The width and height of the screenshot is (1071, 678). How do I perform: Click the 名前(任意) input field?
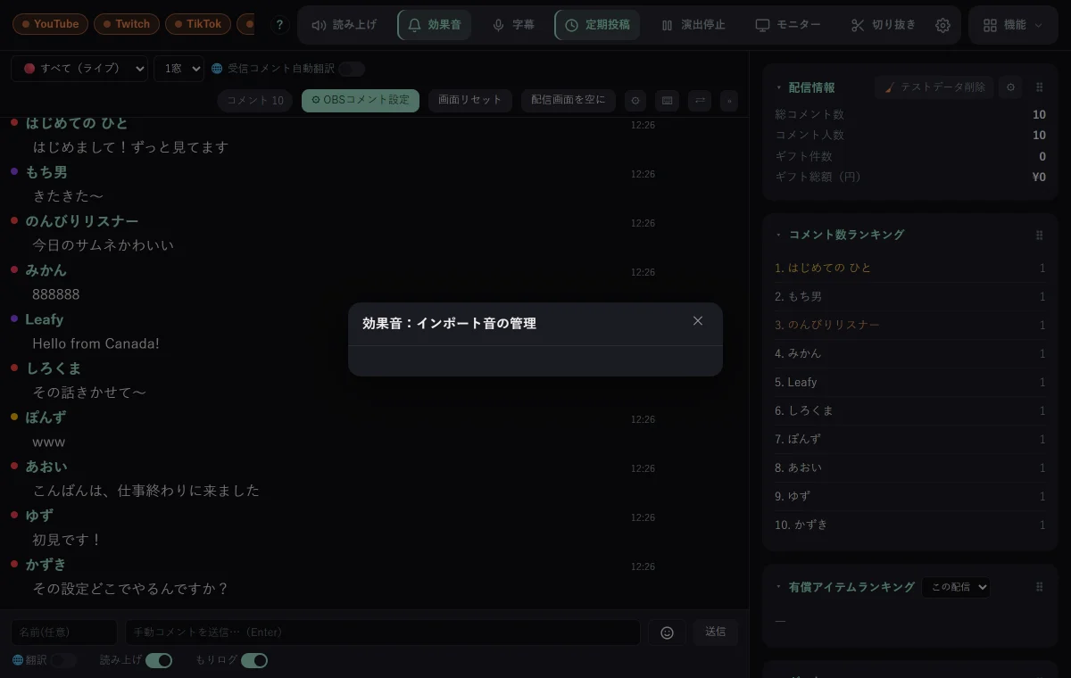click(64, 633)
